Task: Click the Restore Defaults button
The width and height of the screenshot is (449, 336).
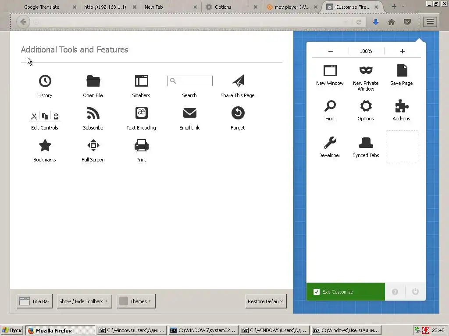Action: (x=266, y=301)
